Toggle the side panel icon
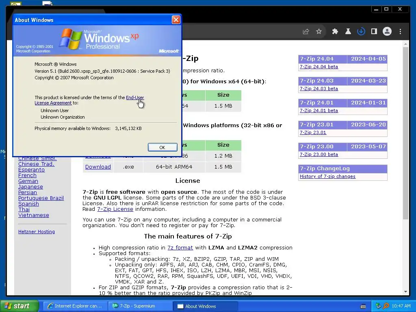 pyautogui.click(x=374, y=32)
